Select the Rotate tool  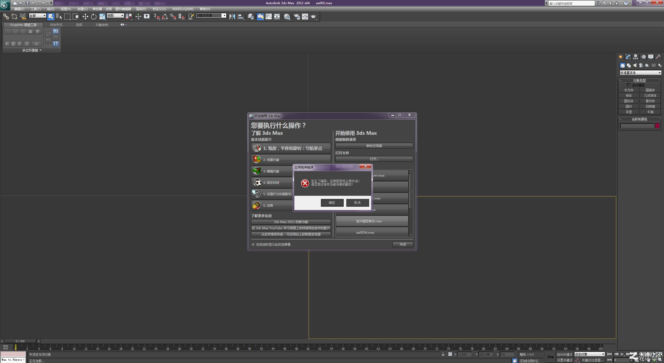[94, 17]
